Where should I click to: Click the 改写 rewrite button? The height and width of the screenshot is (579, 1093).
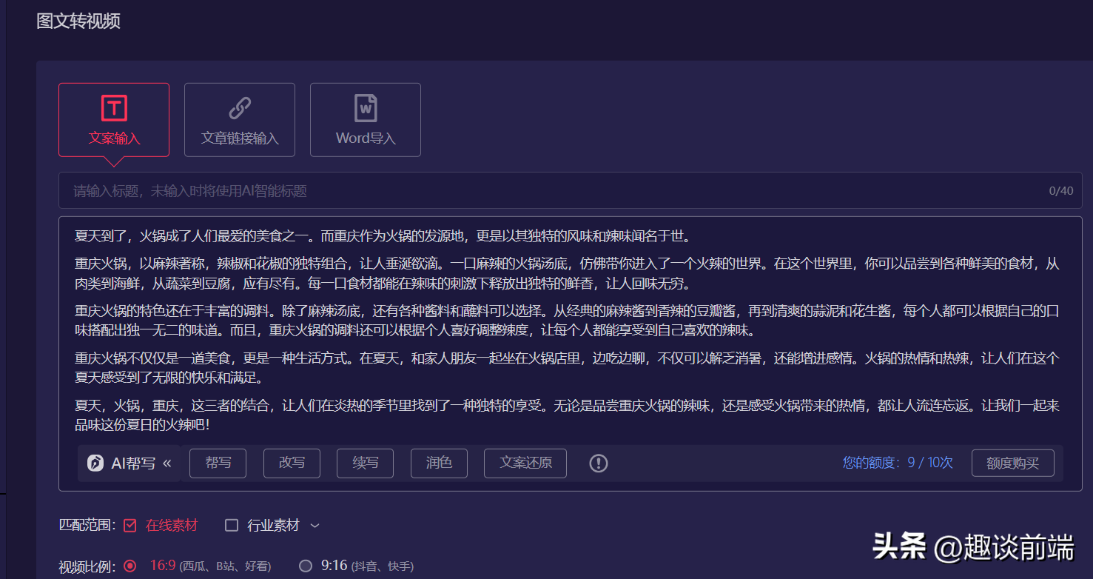click(292, 463)
